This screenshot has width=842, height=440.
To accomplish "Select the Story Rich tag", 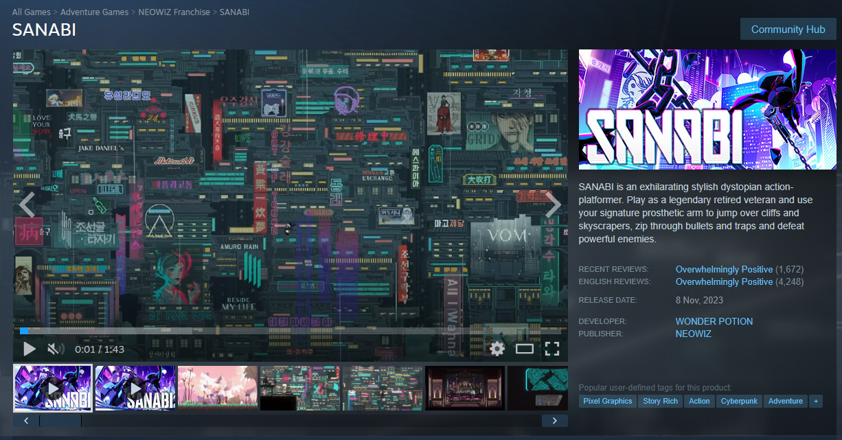I will click(x=661, y=401).
